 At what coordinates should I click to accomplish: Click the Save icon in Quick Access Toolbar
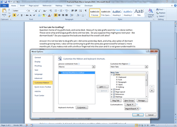coord(5,2)
